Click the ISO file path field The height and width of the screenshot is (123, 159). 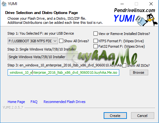63,72
